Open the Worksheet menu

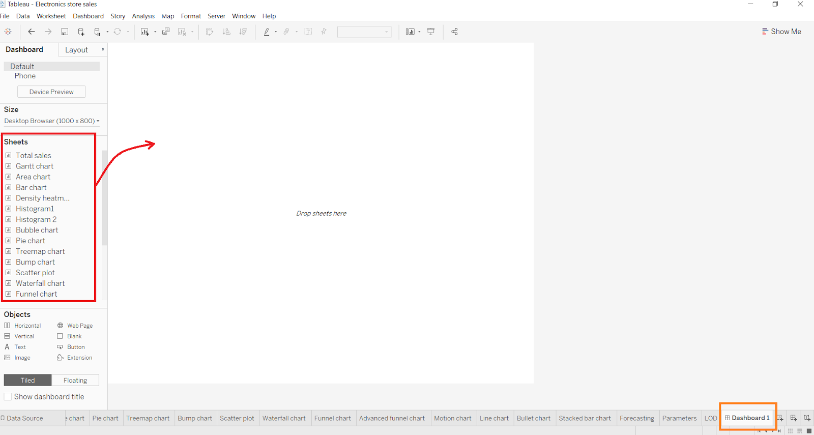pyautogui.click(x=51, y=16)
